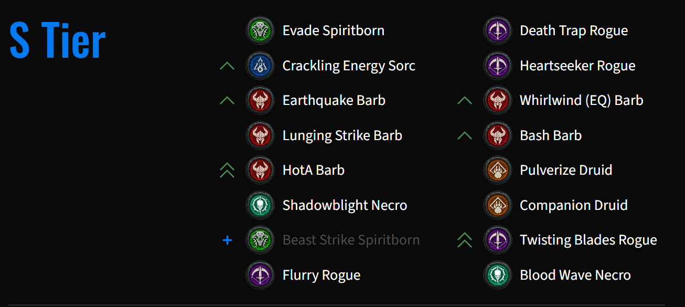This screenshot has height=307, width=685.
Task: Select the Shadowblight Necro skull icon
Action: pyautogui.click(x=260, y=205)
